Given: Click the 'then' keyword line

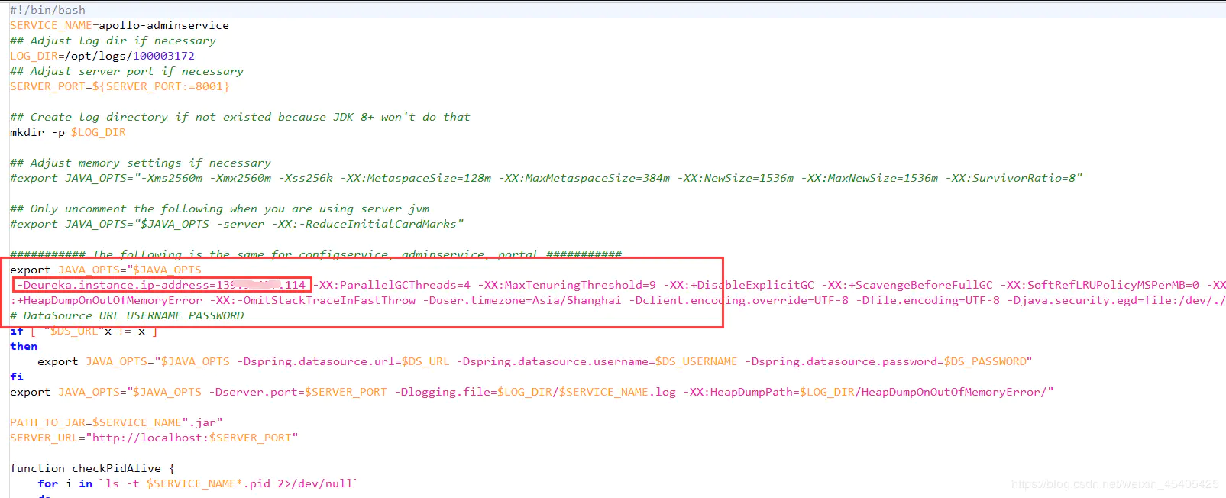Looking at the screenshot, I should point(24,346).
